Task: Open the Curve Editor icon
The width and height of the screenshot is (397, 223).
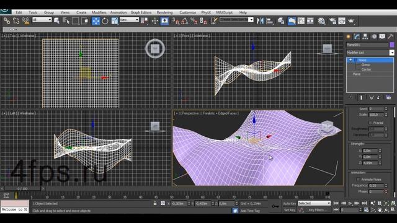Action: (301, 20)
